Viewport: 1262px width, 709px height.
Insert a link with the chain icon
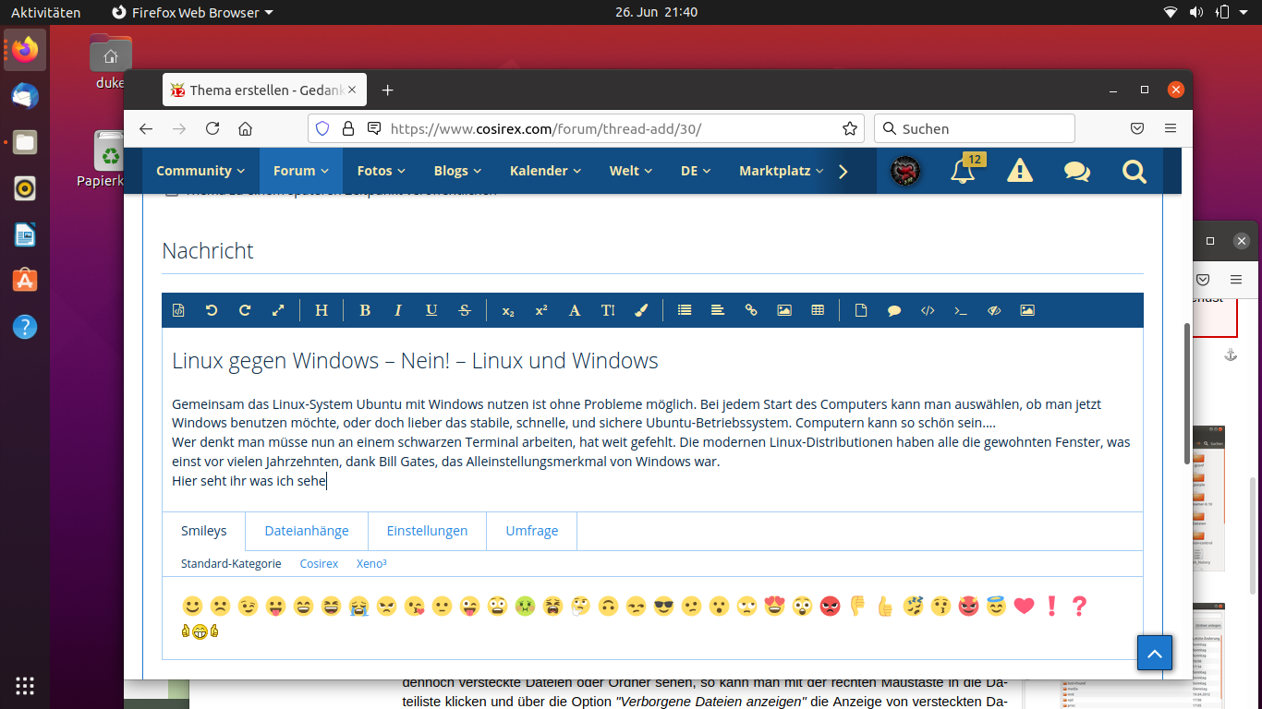[x=751, y=310]
